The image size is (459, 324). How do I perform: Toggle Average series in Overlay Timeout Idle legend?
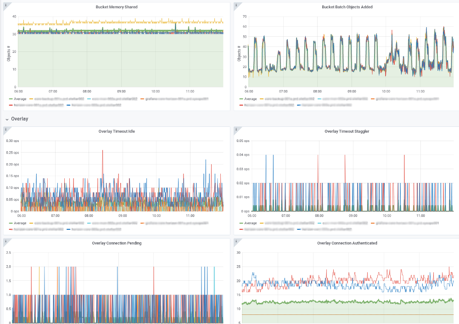pos(20,223)
